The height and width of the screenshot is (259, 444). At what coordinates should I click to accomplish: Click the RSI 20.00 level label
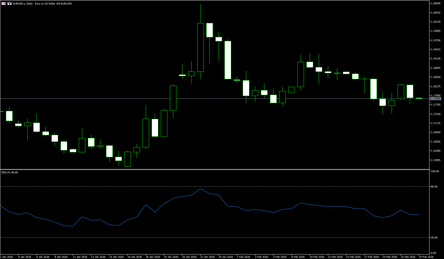pyautogui.click(x=434, y=237)
